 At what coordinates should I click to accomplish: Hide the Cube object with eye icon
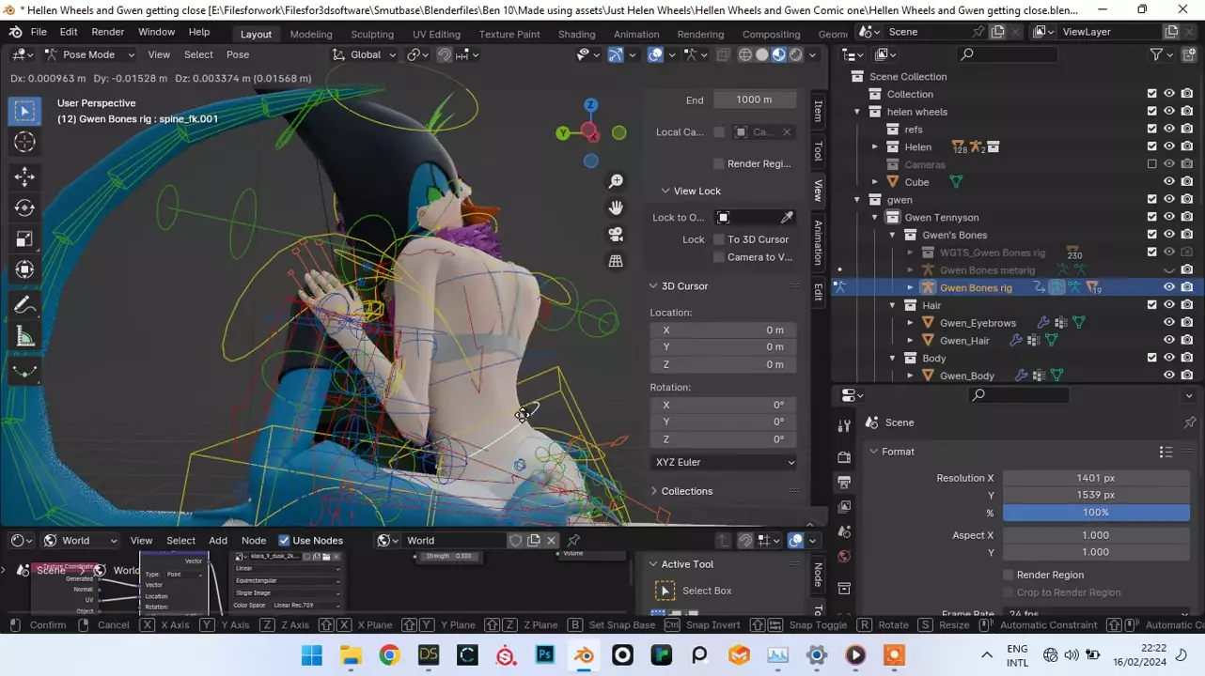click(x=1169, y=182)
